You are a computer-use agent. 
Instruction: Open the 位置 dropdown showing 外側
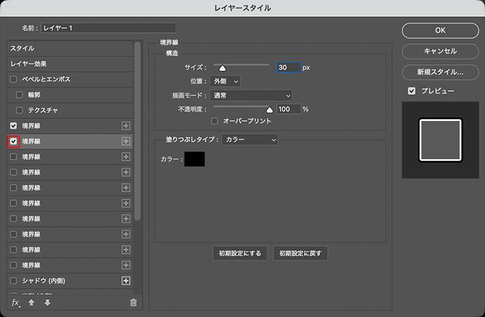click(x=225, y=82)
